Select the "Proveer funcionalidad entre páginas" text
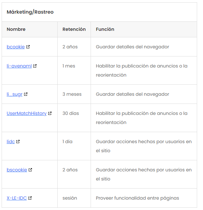203x210 pixels. pyautogui.click(x=137, y=198)
